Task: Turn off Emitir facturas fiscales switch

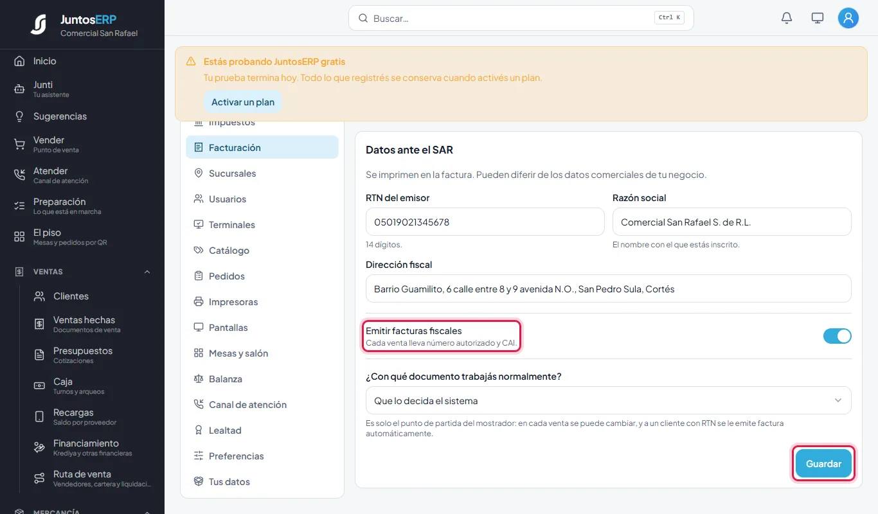Action: 837,336
